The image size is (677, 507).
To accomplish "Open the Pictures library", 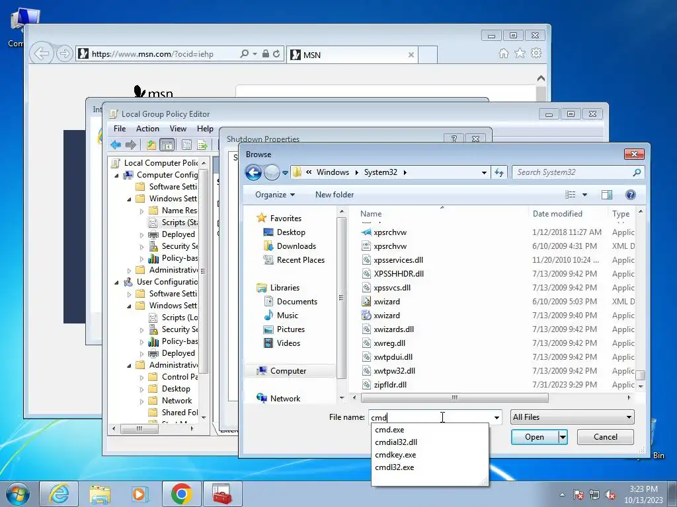I will click(291, 329).
